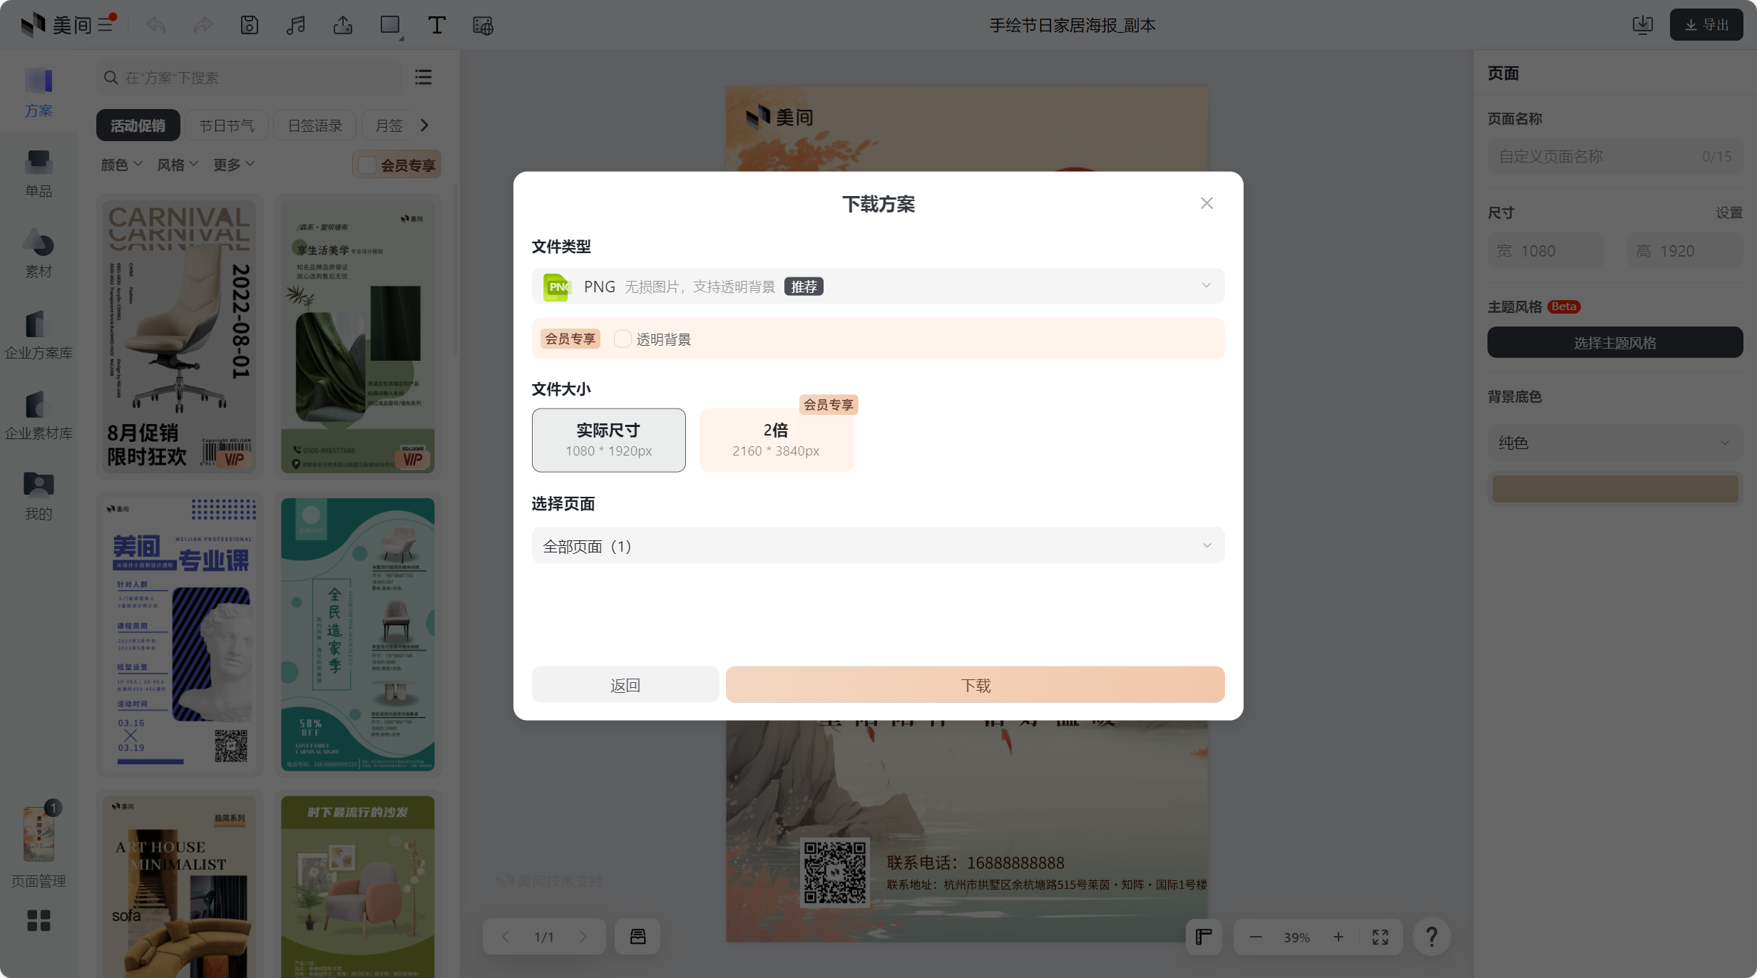Select the text T tool
The width and height of the screenshot is (1757, 978).
(x=436, y=25)
